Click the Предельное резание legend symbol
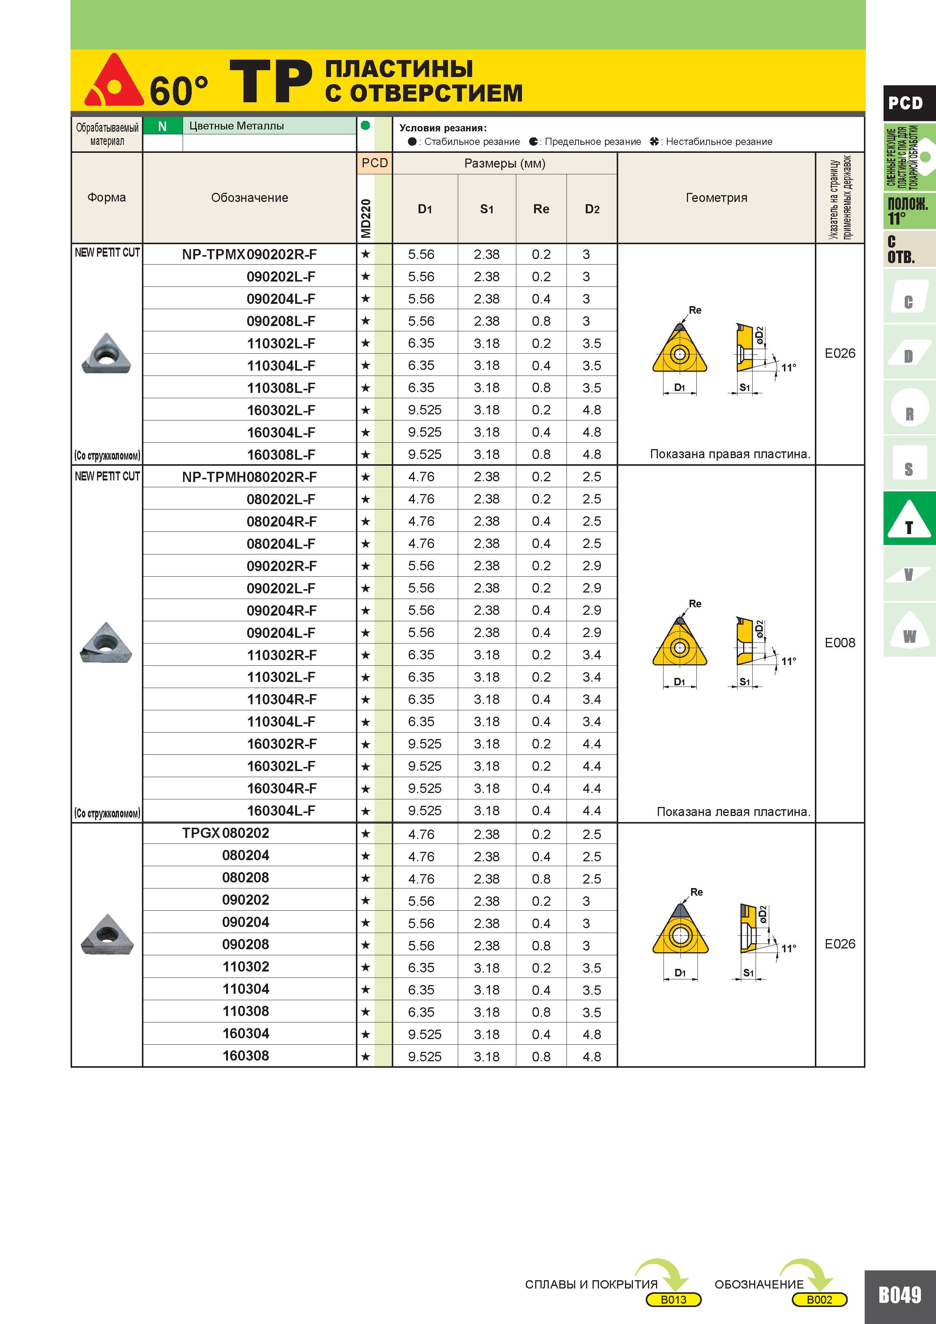936x1324 pixels. click(x=533, y=142)
